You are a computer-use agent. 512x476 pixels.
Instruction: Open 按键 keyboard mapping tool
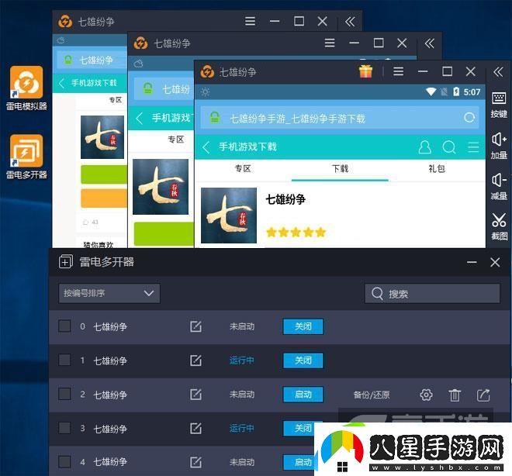click(499, 105)
